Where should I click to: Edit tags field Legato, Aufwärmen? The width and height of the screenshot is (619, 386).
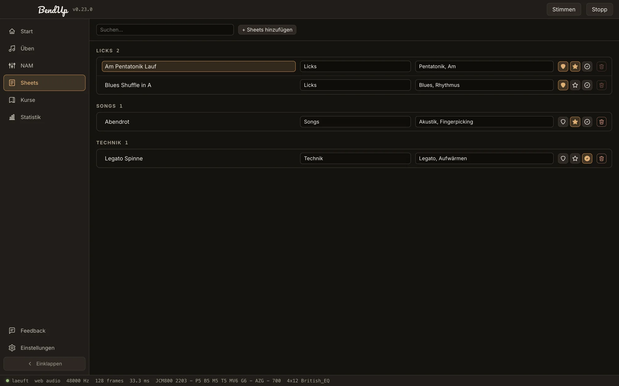click(484, 158)
